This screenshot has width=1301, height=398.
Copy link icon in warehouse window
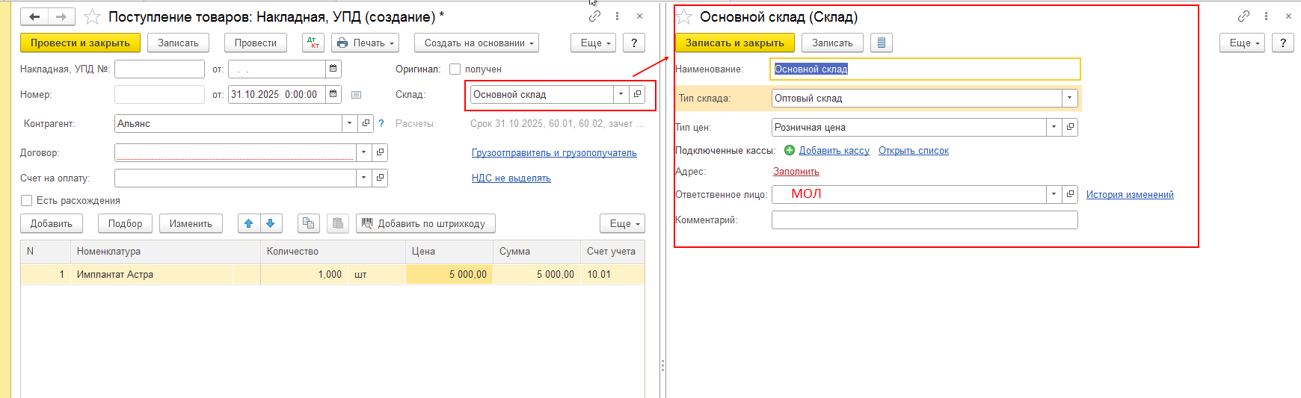[x=1243, y=16]
